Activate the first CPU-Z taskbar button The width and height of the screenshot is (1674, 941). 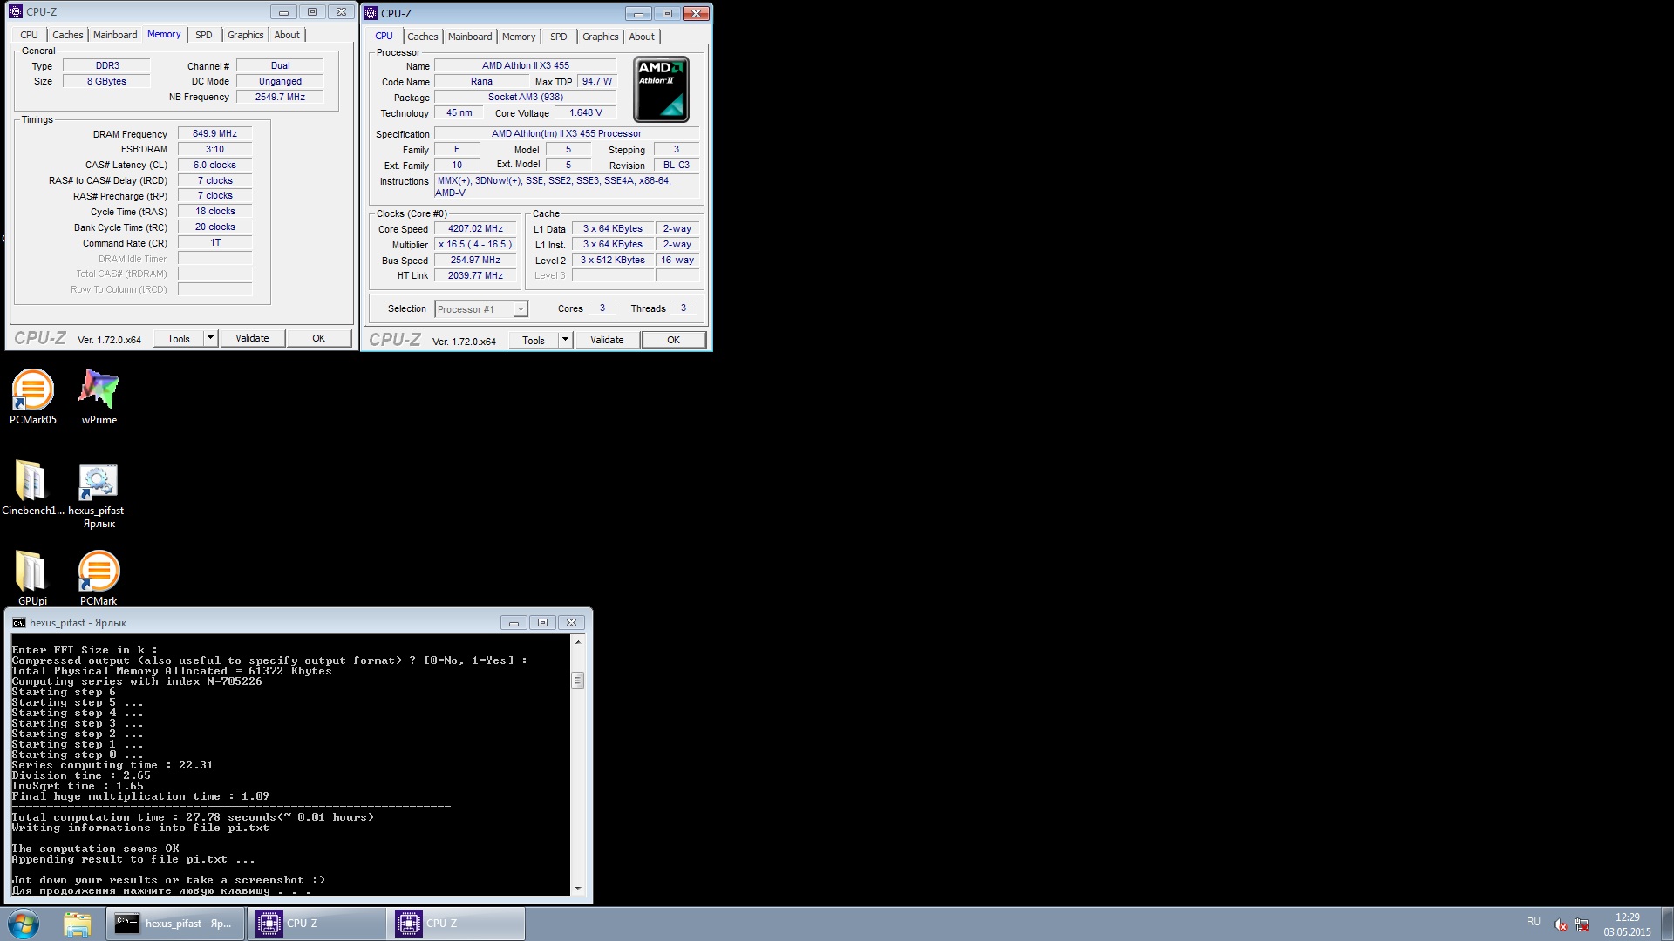[316, 924]
